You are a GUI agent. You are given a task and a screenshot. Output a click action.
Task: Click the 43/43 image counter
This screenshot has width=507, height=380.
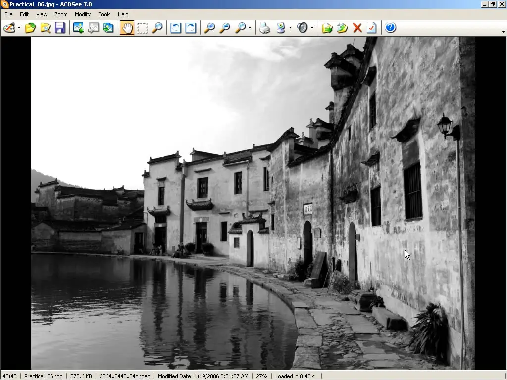coord(10,376)
